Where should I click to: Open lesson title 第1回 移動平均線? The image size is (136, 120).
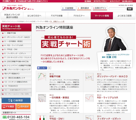55,76
